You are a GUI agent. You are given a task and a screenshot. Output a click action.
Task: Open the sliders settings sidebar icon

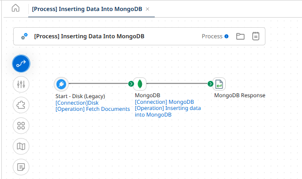pos(21,84)
